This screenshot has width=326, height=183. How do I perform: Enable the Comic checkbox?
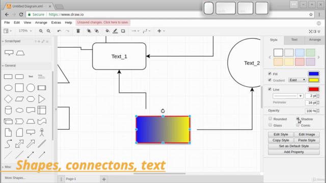(x=297, y=125)
